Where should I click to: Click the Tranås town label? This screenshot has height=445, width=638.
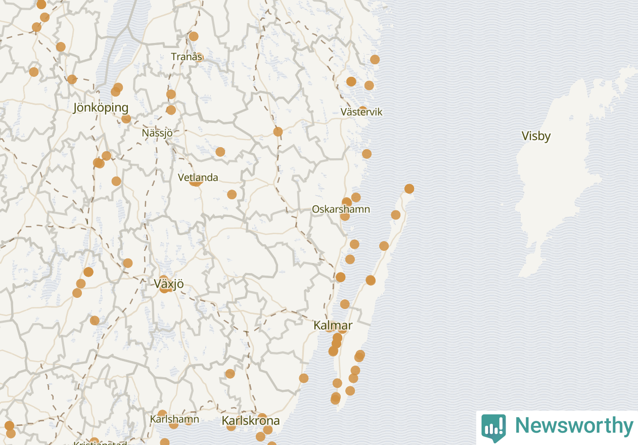(187, 57)
